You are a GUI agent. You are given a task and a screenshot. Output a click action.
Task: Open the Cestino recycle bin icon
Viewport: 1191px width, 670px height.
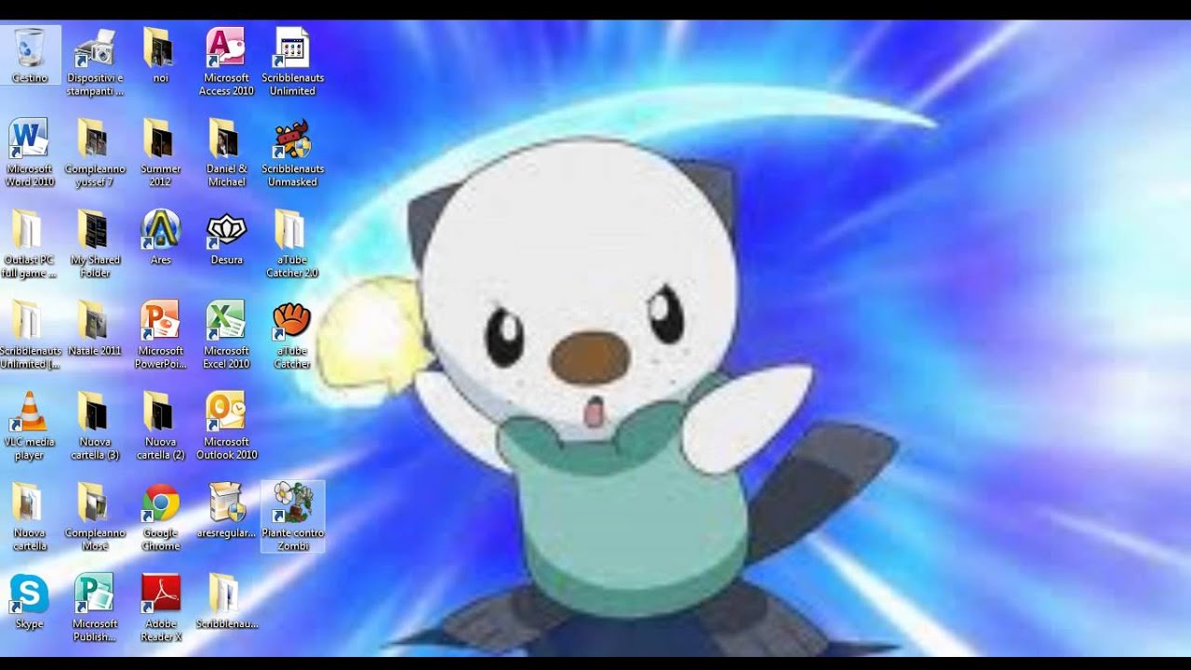[x=29, y=56]
